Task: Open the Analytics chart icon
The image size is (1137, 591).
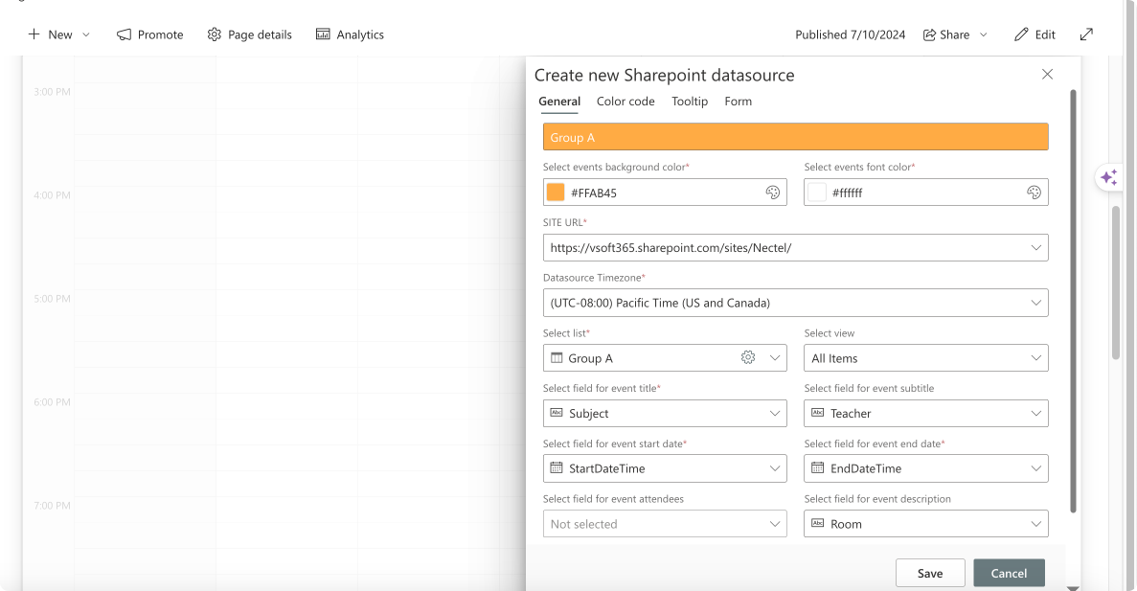Action: point(323,34)
